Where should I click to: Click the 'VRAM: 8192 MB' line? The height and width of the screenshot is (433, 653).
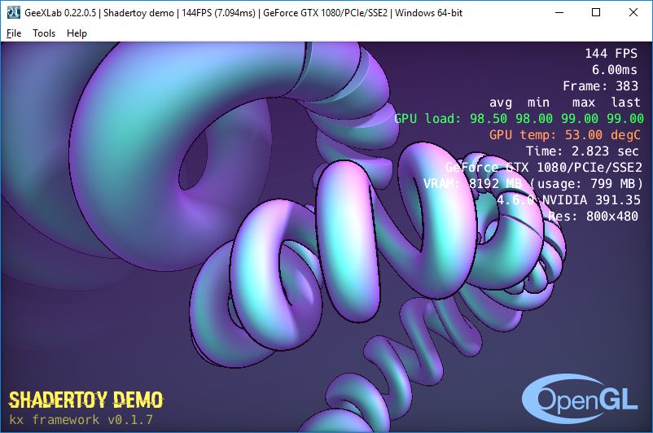click(x=533, y=184)
